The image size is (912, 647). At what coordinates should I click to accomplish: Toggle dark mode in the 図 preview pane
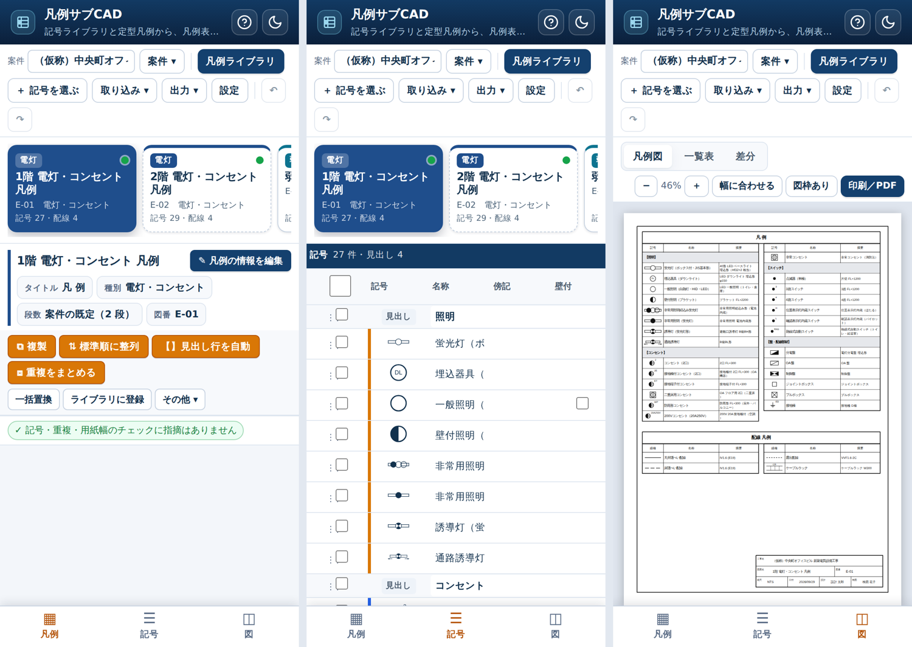tap(888, 22)
